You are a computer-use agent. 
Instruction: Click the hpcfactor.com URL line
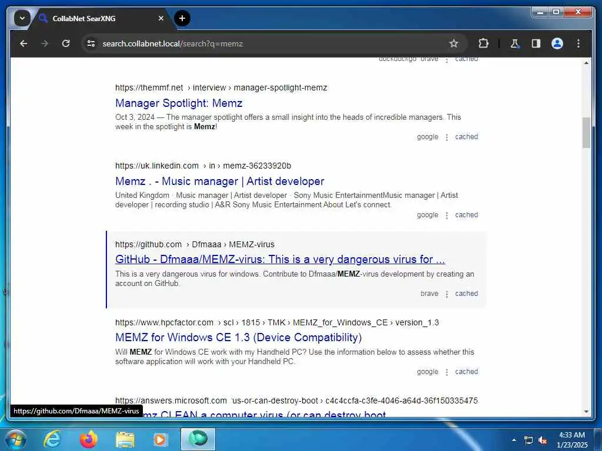(x=277, y=323)
